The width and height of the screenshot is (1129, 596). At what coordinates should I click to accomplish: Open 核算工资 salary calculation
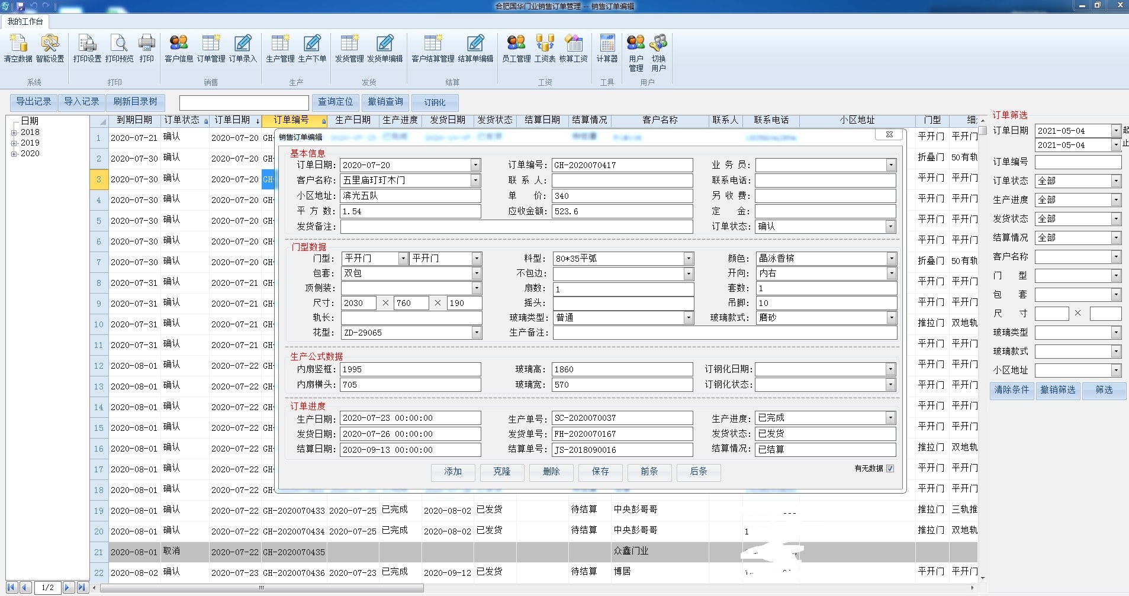coord(573,49)
